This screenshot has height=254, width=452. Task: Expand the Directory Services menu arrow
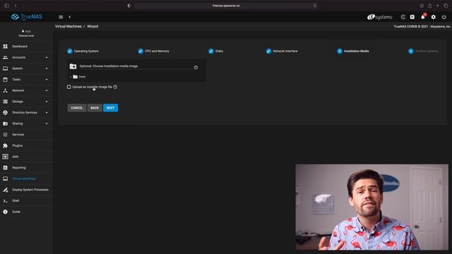point(47,113)
